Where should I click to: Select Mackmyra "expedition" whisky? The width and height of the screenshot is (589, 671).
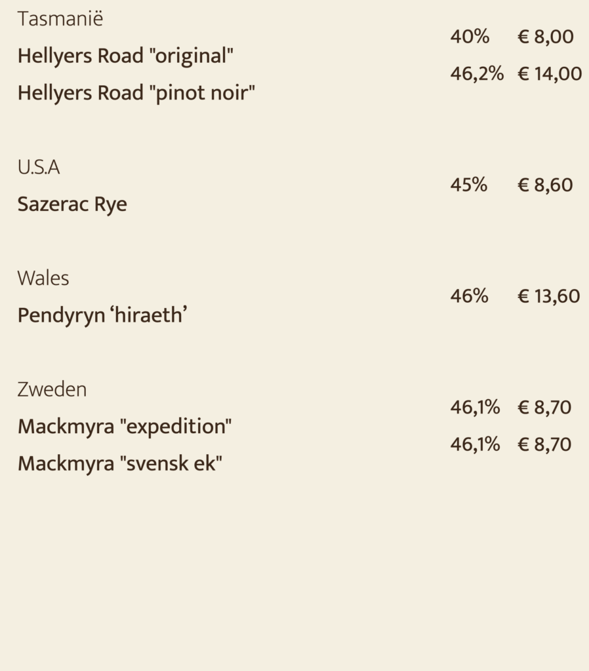click(x=125, y=427)
